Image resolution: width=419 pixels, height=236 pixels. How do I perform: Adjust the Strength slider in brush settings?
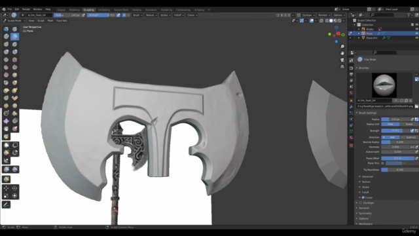point(395,131)
